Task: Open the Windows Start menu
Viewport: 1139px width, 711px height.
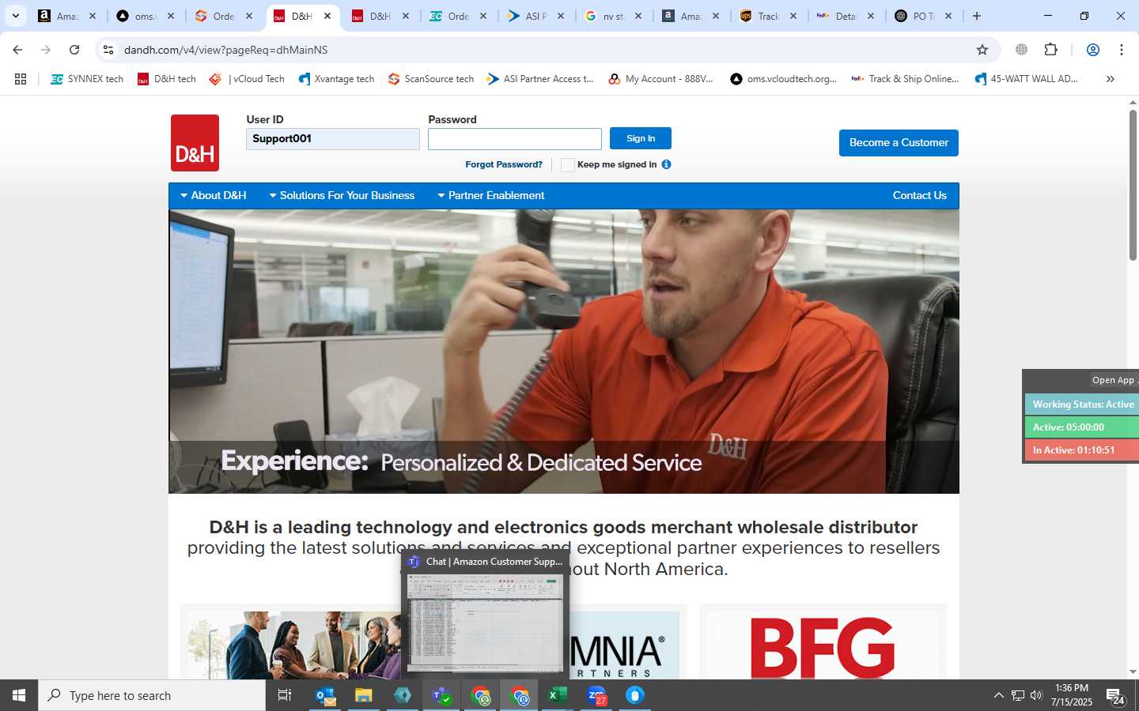Action: click(x=19, y=695)
